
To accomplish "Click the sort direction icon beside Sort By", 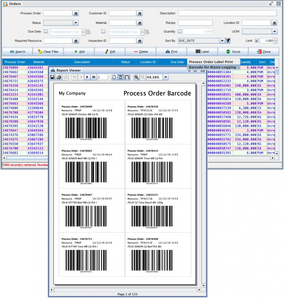I will (x=228, y=41).
